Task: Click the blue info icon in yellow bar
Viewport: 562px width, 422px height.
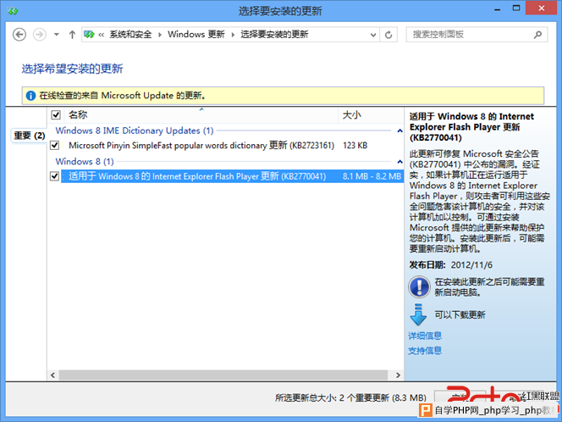Action: coord(30,96)
